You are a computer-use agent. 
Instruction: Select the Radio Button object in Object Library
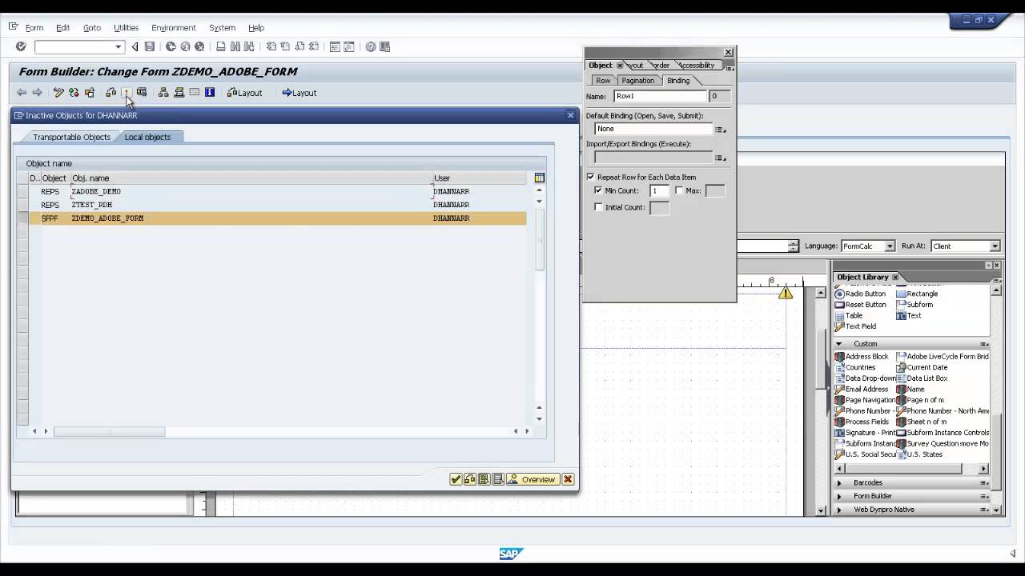[860, 294]
